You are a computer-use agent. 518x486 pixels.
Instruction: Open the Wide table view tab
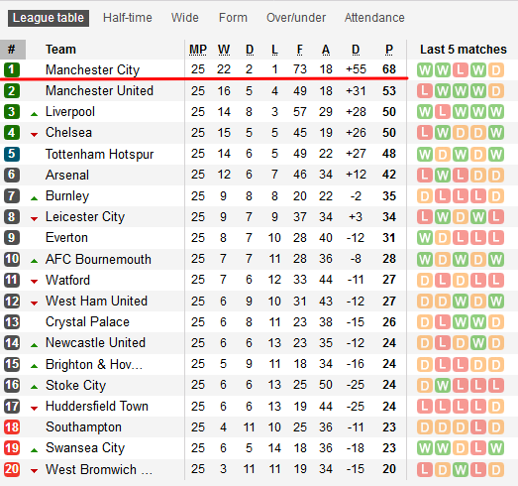click(x=184, y=18)
